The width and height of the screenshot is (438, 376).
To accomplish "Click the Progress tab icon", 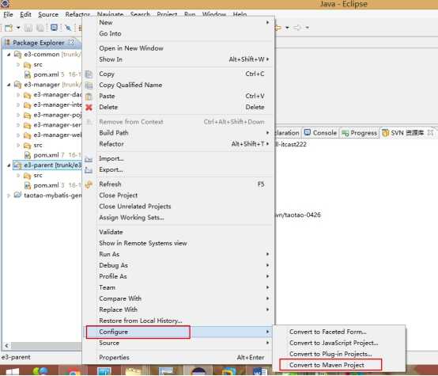I will pos(345,133).
